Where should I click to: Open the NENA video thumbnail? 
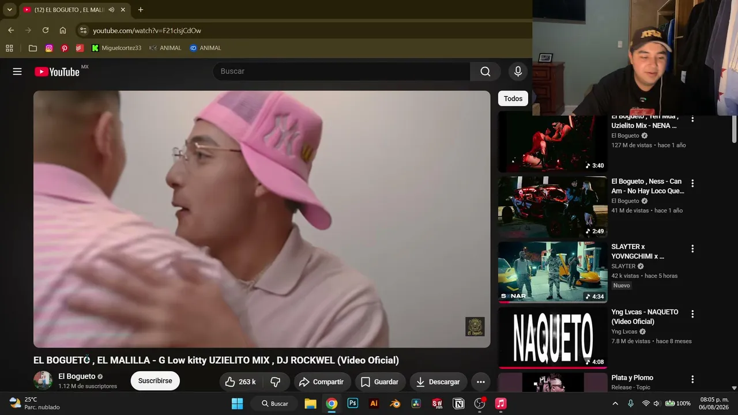(x=552, y=144)
